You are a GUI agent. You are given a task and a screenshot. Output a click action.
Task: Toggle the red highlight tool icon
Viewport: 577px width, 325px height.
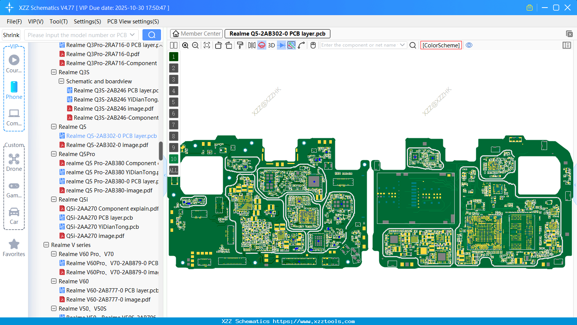[x=262, y=45]
